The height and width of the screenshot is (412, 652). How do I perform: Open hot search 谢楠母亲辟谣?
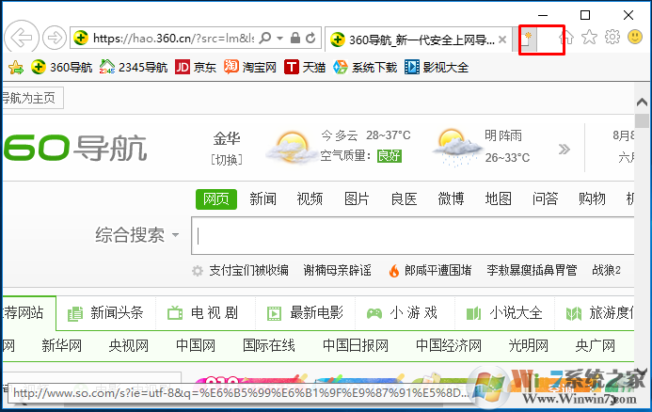(x=337, y=271)
